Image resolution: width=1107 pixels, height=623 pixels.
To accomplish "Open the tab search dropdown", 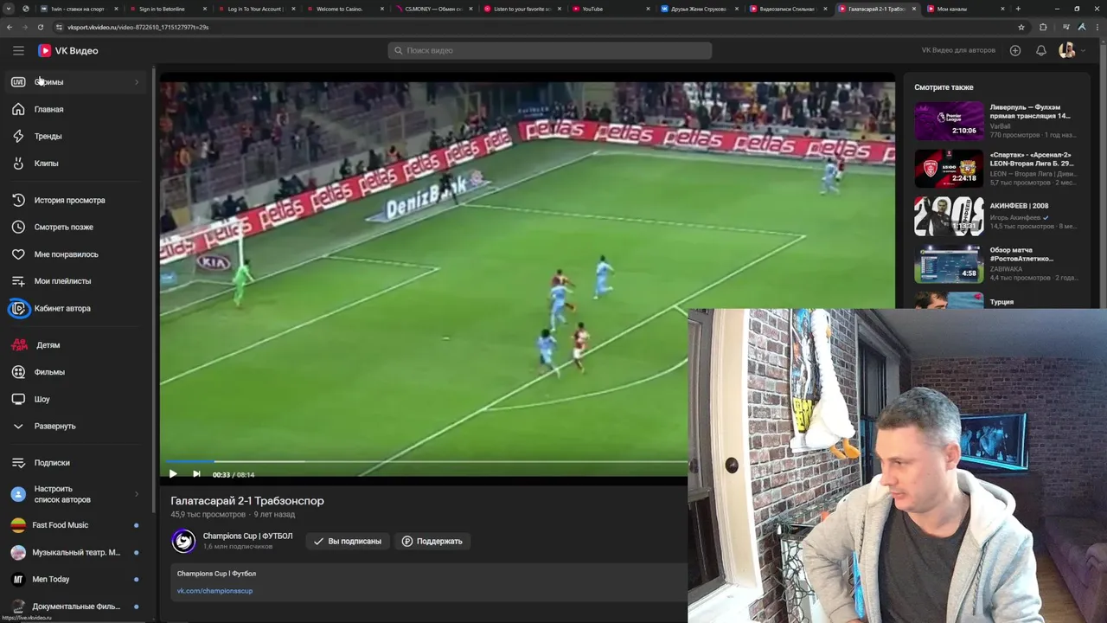I will pyautogui.click(x=8, y=9).
